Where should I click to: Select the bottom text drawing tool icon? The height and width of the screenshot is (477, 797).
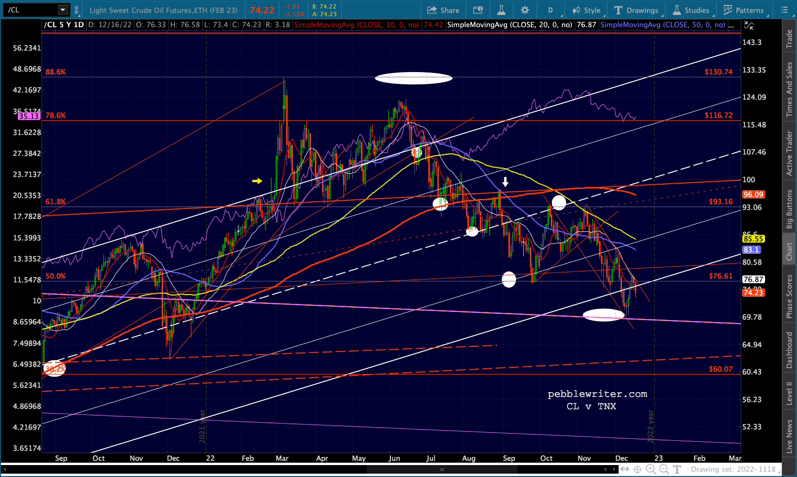[x=677, y=470]
